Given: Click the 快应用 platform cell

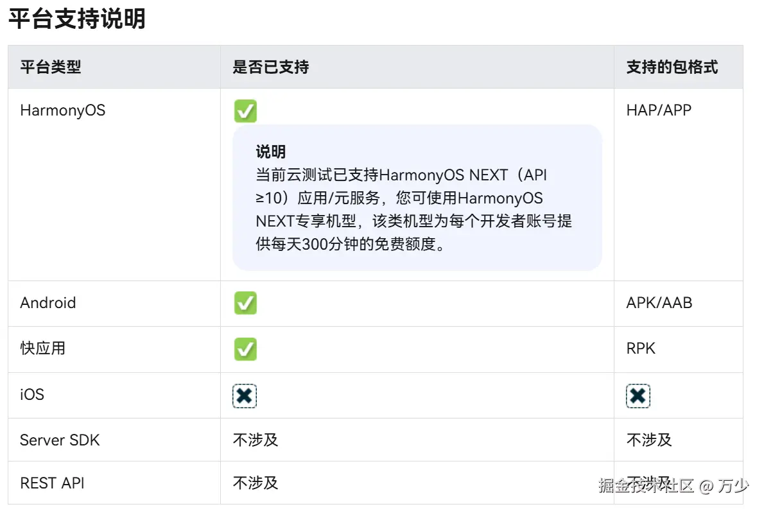Looking at the screenshot, I should pyautogui.click(x=43, y=349).
